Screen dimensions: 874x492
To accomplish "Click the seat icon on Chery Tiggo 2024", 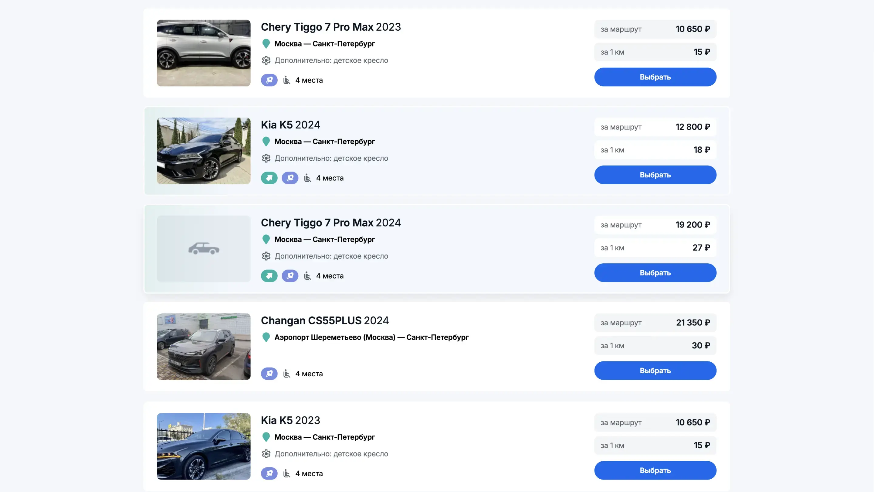I will point(307,276).
